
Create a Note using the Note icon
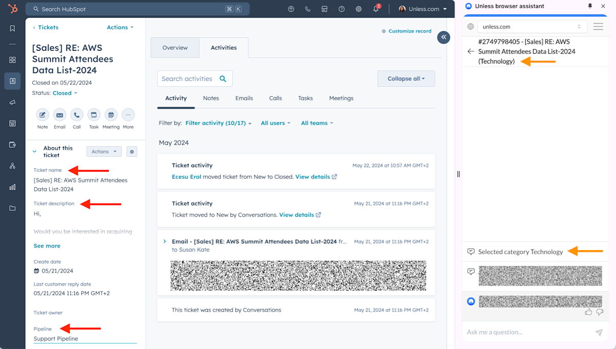[43, 115]
